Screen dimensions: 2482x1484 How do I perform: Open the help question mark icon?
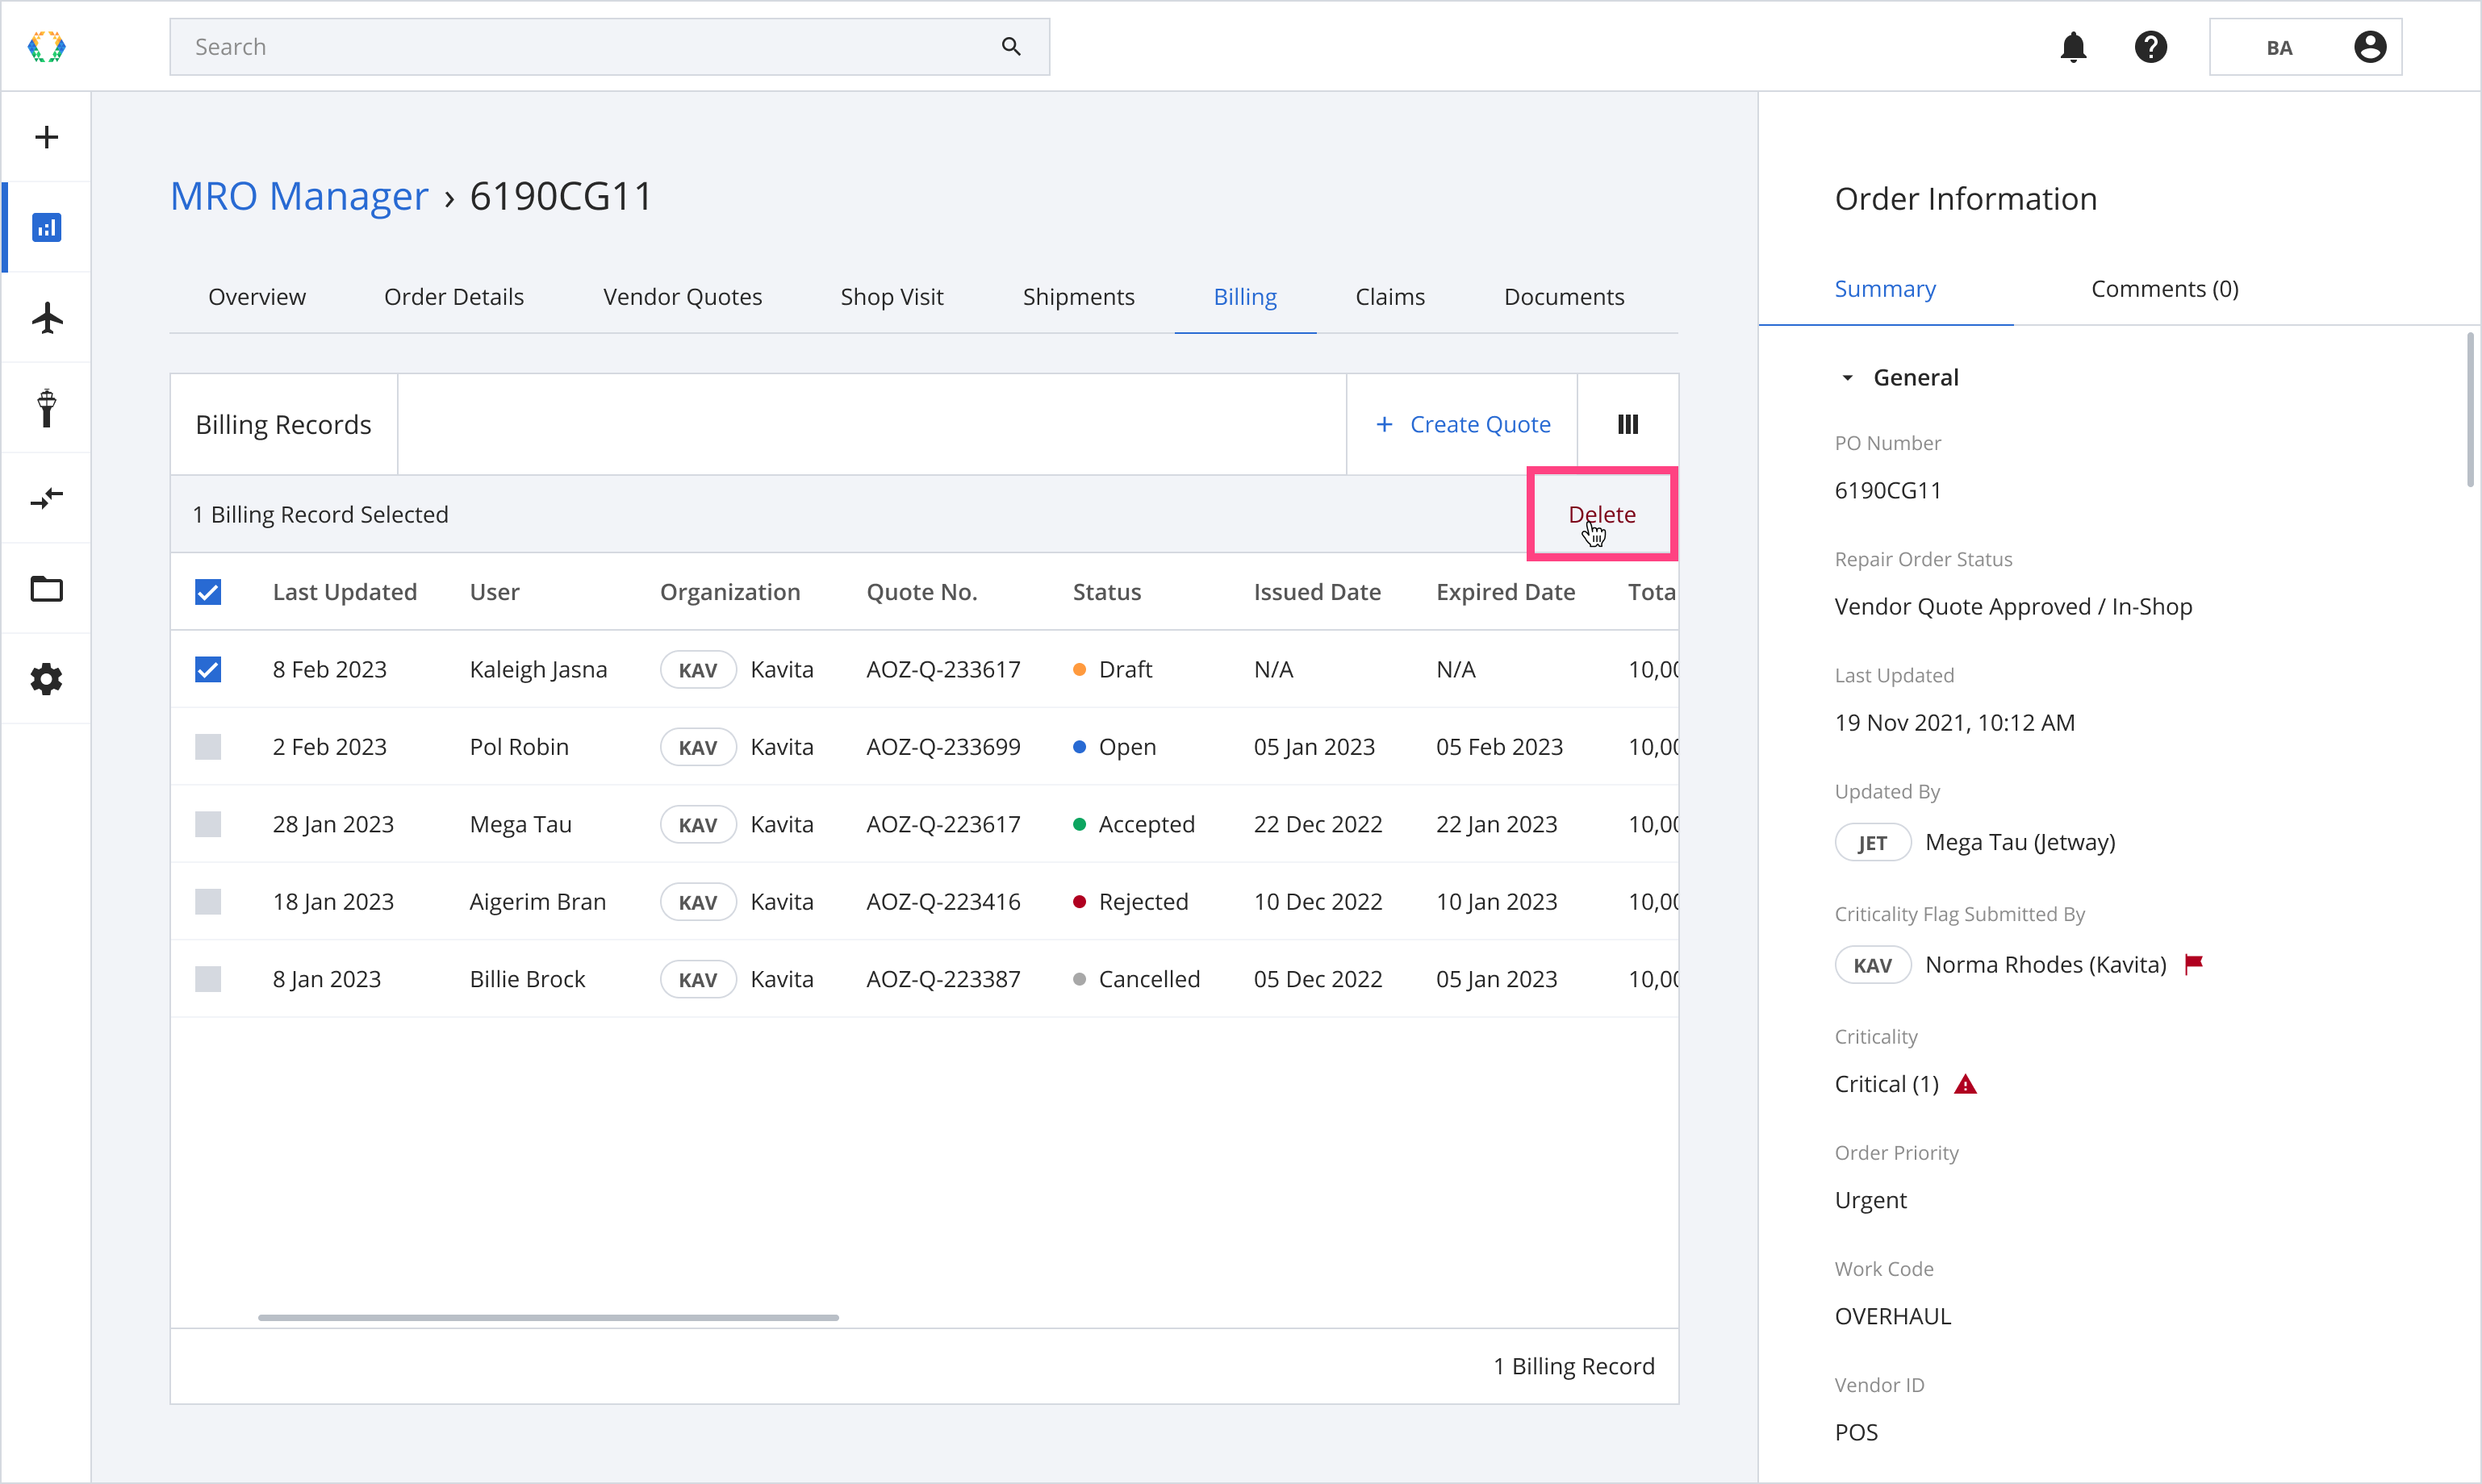point(2150,47)
